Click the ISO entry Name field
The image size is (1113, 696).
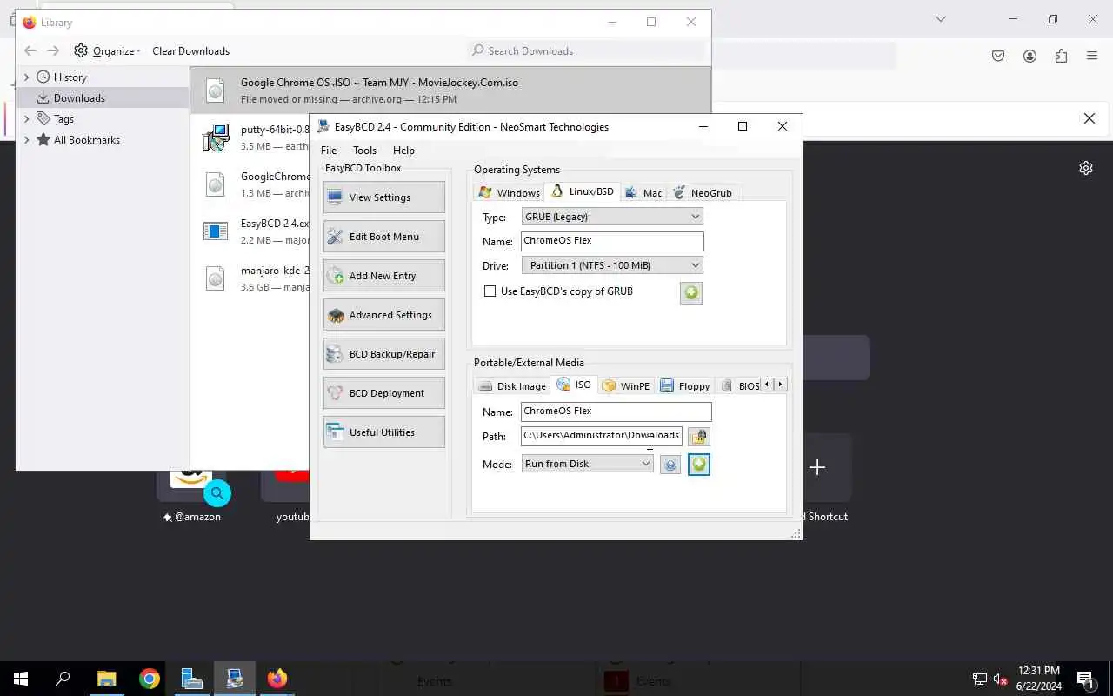coord(616,412)
